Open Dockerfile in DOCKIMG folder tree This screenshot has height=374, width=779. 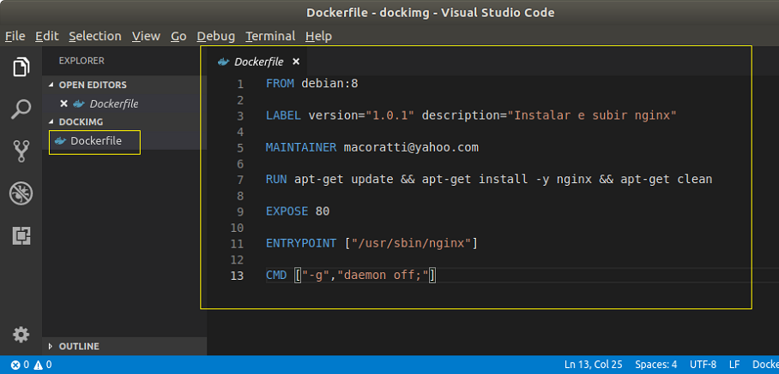pos(96,140)
